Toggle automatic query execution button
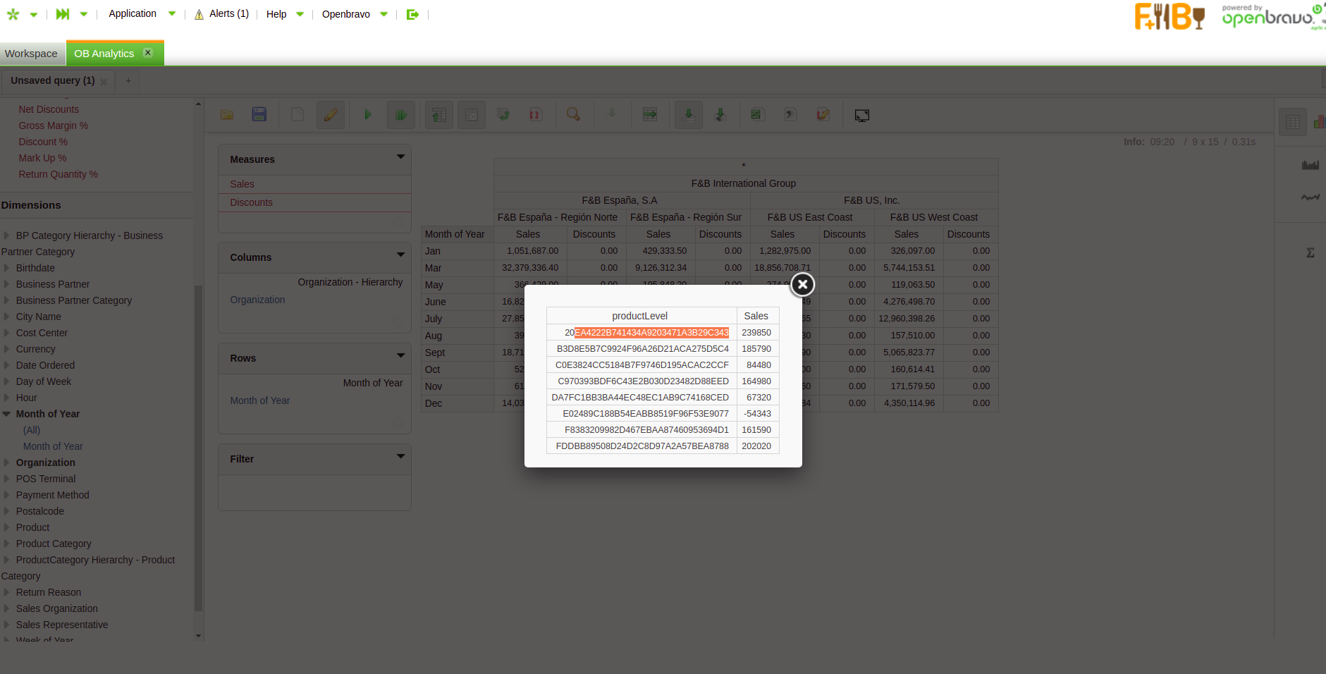 [x=400, y=115]
